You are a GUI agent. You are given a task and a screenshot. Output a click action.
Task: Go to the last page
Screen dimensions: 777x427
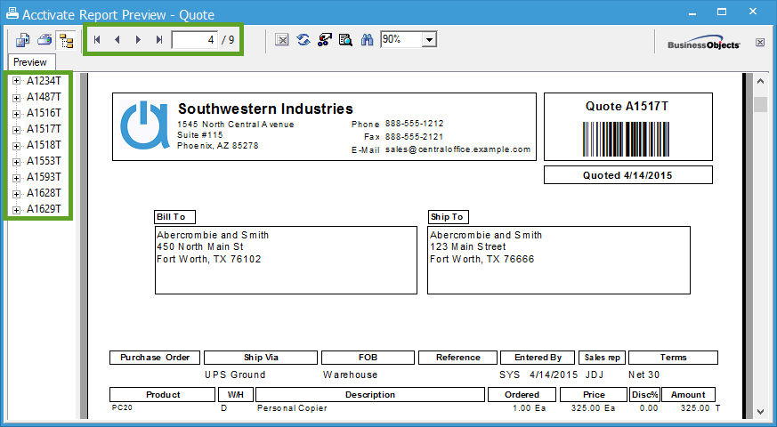click(159, 40)
